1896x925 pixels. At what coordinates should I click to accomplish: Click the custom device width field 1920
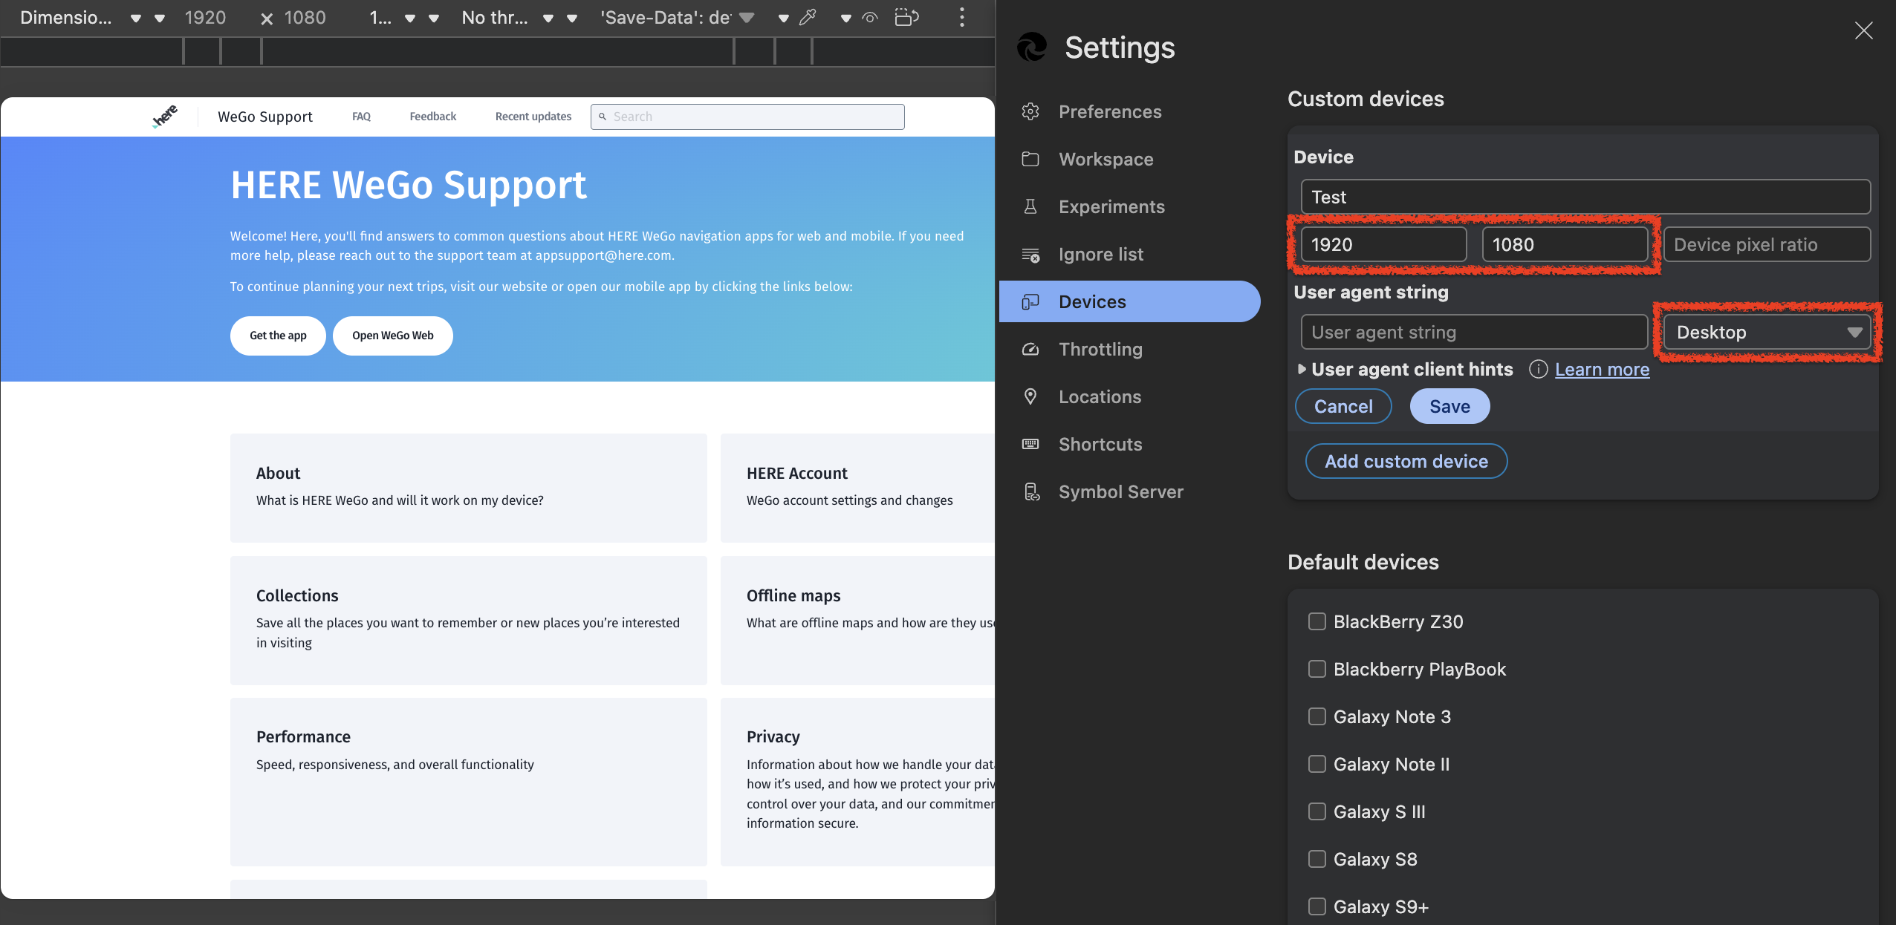tap(1384, 244)
